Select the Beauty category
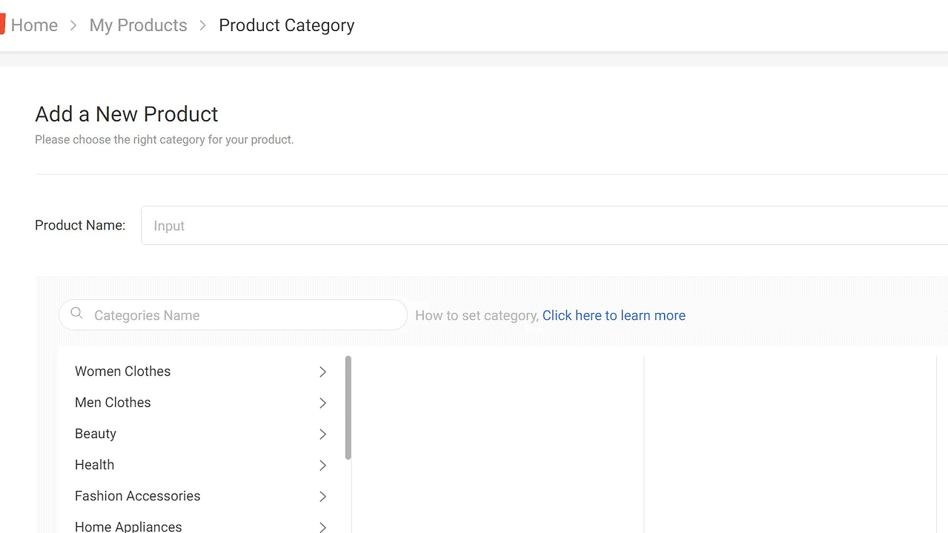Image resolution: width=948 pixels, height=533 pixels. point(95,434)
